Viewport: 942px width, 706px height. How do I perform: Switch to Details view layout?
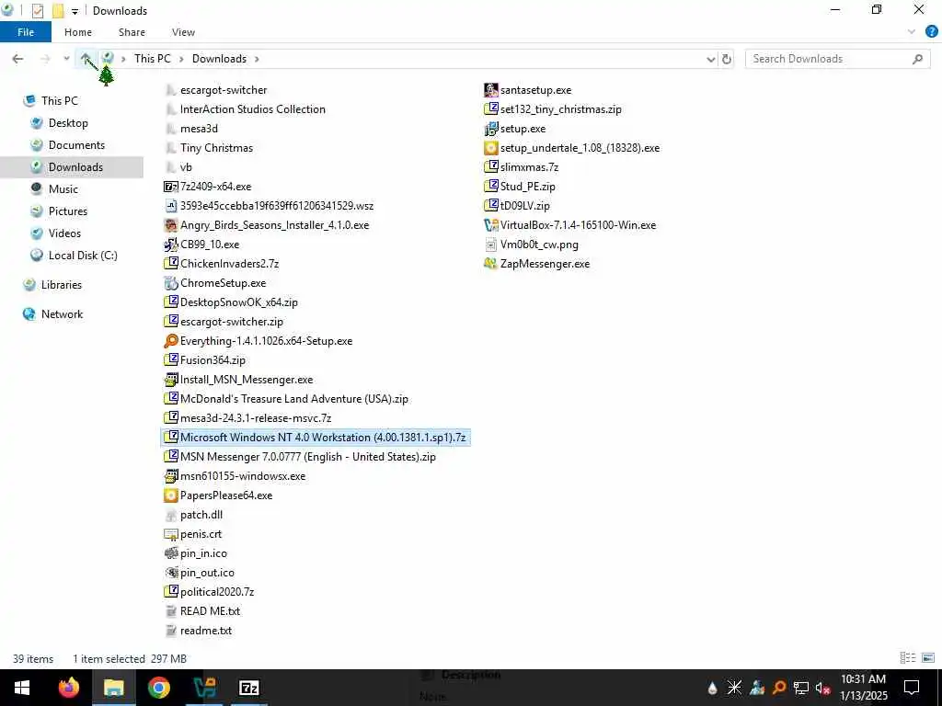(908, 658)
